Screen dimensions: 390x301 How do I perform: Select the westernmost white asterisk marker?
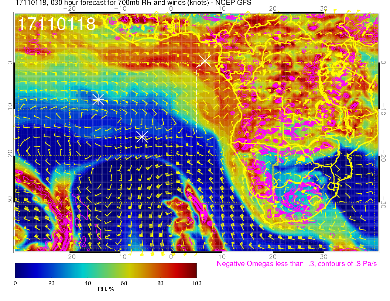(98, 99)
